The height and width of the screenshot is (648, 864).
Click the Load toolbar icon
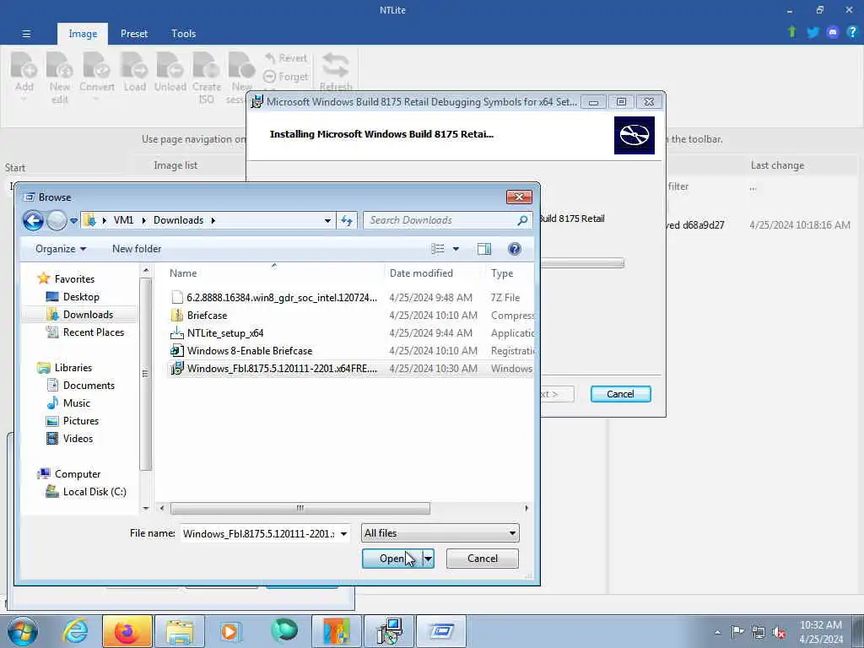[134, 72]
